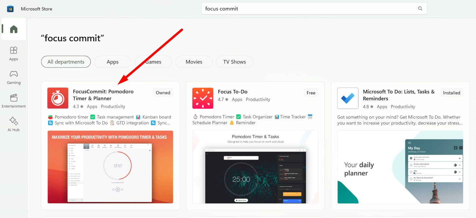Click the 4.3 star rating on FocusCommit

tap(78, 107)
